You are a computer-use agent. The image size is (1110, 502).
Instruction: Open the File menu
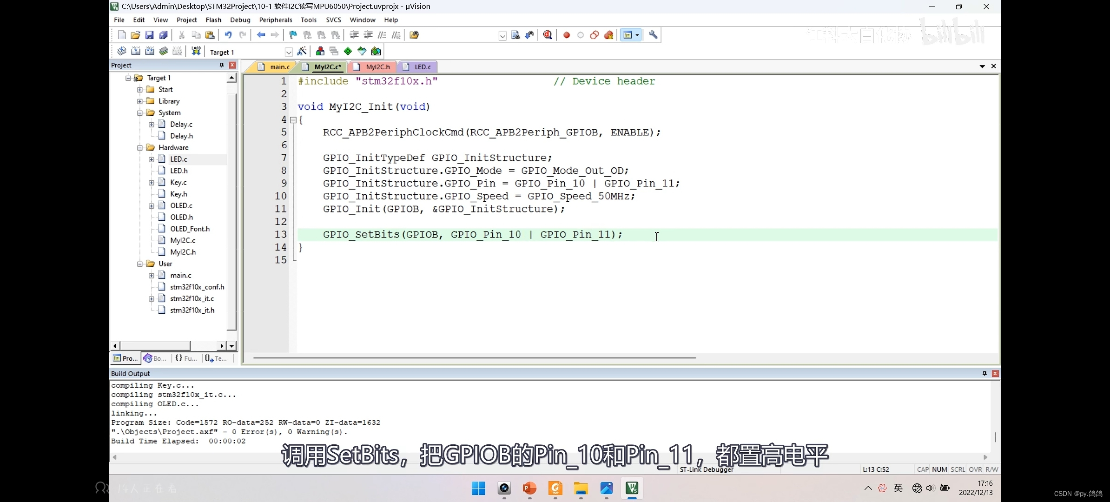tap(119, 20)
